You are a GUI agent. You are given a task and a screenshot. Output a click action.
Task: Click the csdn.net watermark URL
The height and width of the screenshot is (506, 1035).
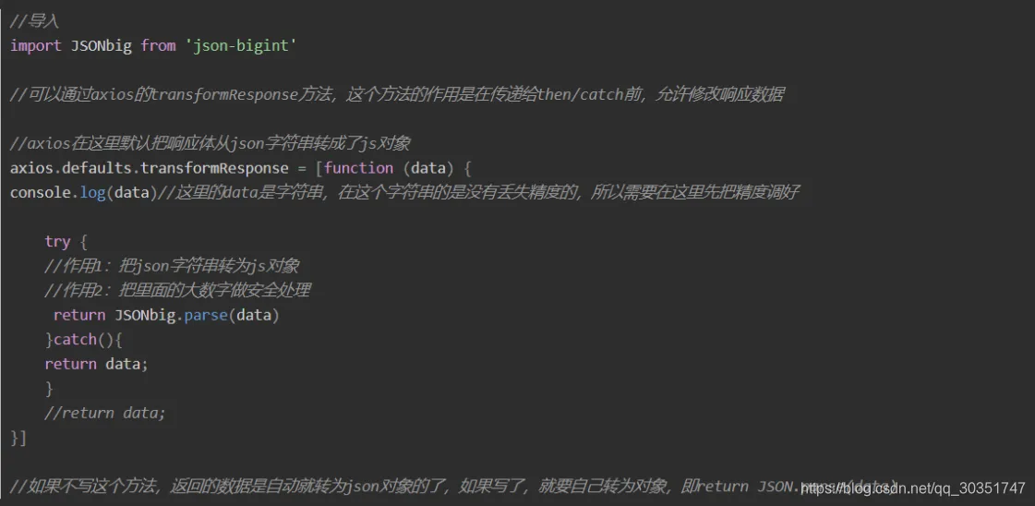click(x=912, y=488)
